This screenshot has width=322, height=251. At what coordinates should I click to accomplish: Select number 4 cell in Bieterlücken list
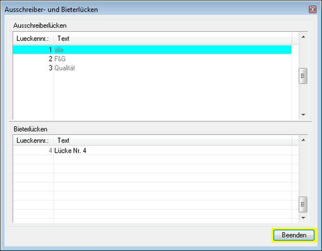[x=33, y=151]
